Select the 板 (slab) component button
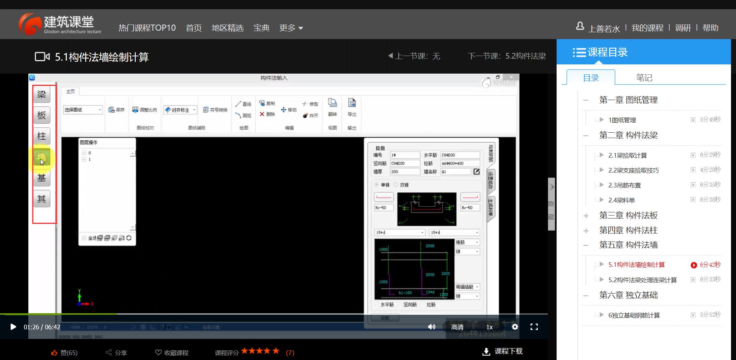Screen dimensions: 736x360 coord(41,115)
